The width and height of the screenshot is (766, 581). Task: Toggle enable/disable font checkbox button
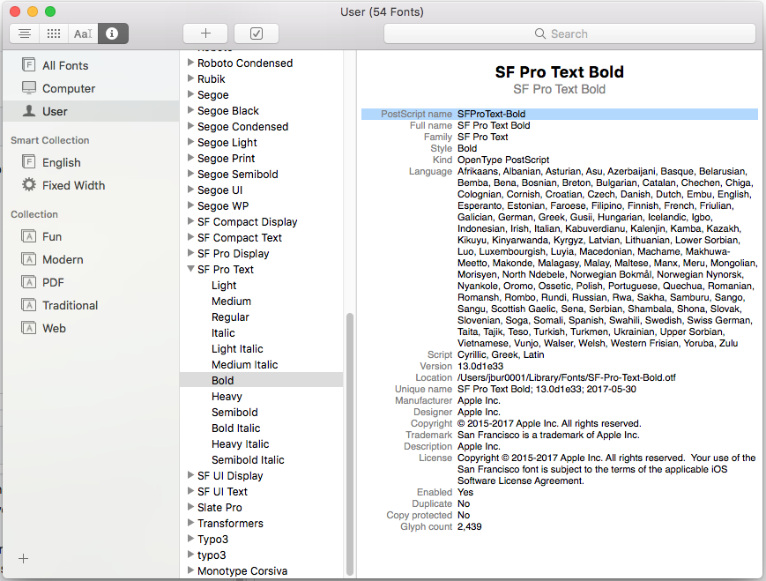pyautogui.click(x=257, y=34)
